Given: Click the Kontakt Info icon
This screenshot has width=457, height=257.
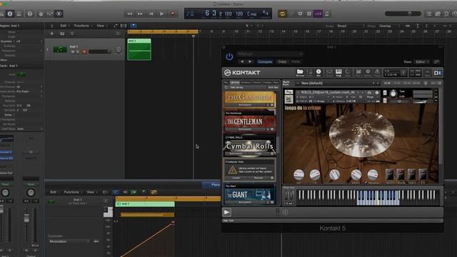Looking at the screenshot, I should pyautogui.click(x=318, y=73).
